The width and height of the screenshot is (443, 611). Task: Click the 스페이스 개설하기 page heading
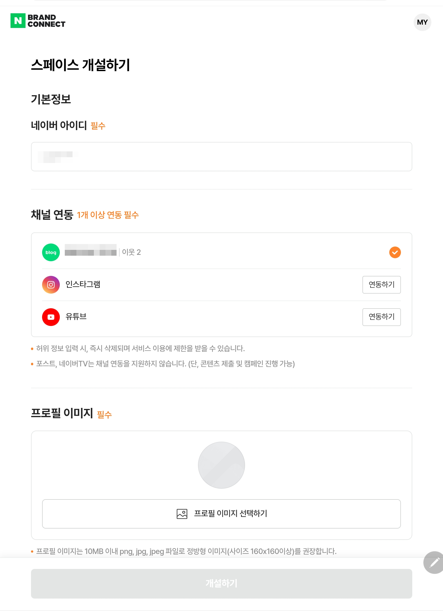[x=80, y=65]
